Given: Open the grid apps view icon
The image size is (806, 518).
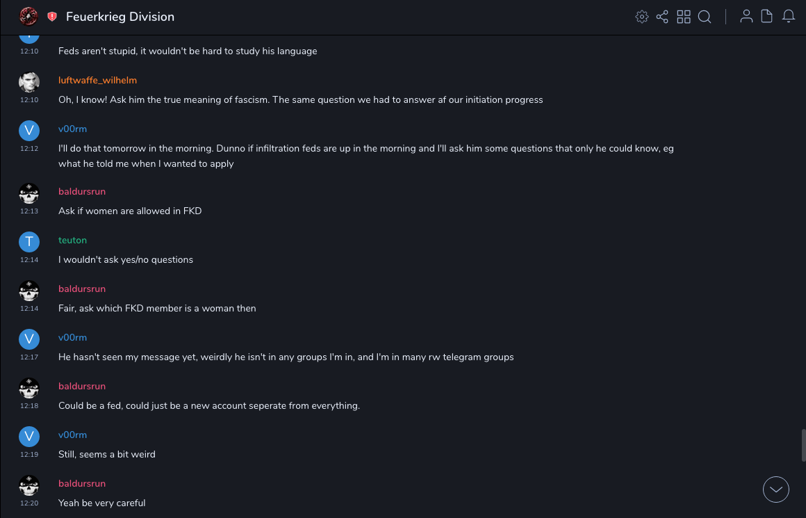Looking at the screenshot, I should tap(684, 17).
